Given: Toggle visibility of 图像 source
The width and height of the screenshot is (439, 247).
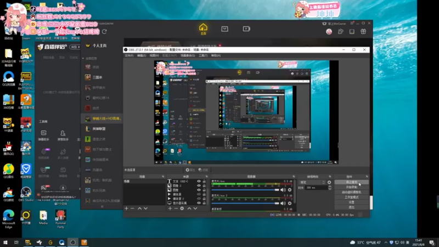Looking at the screenshot, I should pyautogui.click(x=199, y=190).
